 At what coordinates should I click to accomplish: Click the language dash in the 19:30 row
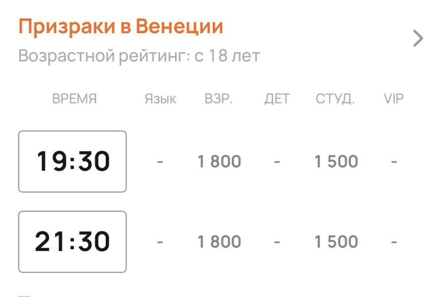[160, 161]
